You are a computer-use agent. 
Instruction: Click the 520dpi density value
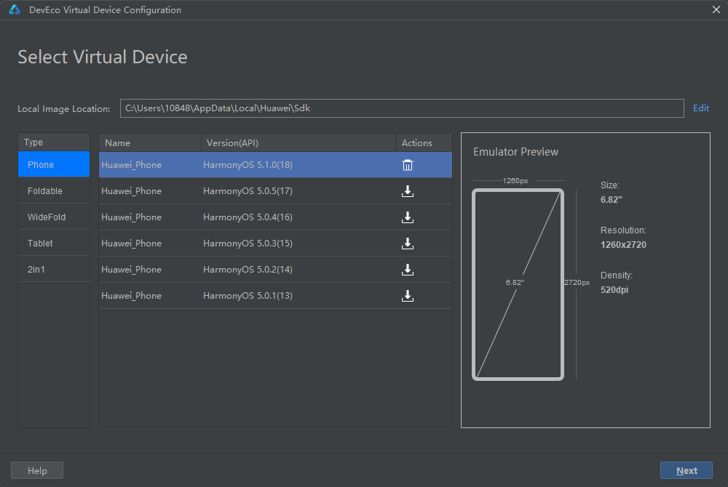click(614, 289)
